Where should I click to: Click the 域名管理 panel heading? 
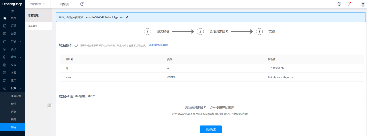click(x=33, y=15)
